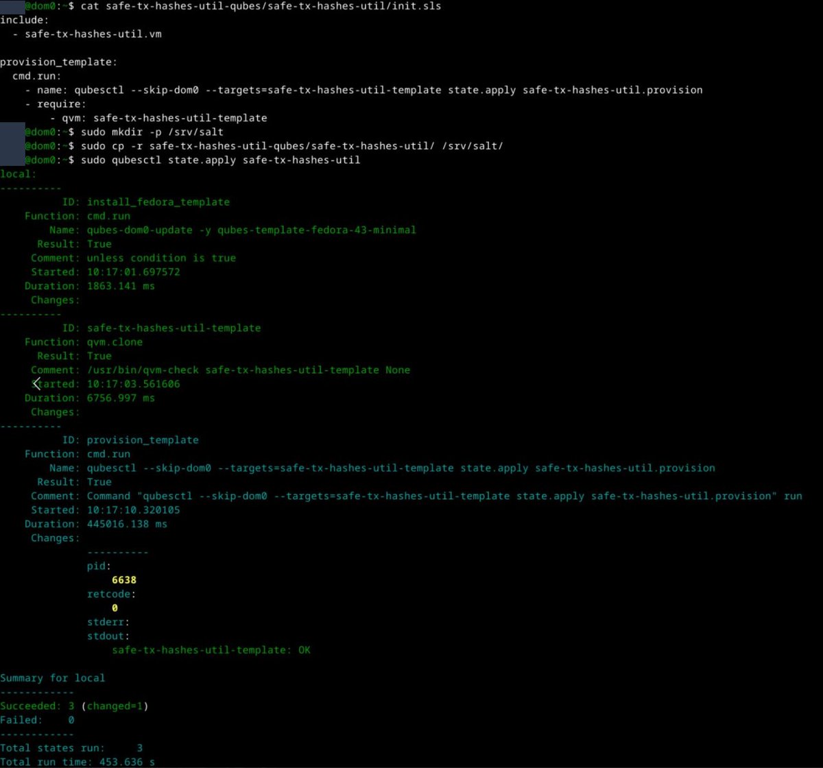The height and width of the screenshot is (768, 823).
Task: Select '- qvm: safe-tx-hashes-util-template' line
Action: [158, 118]
